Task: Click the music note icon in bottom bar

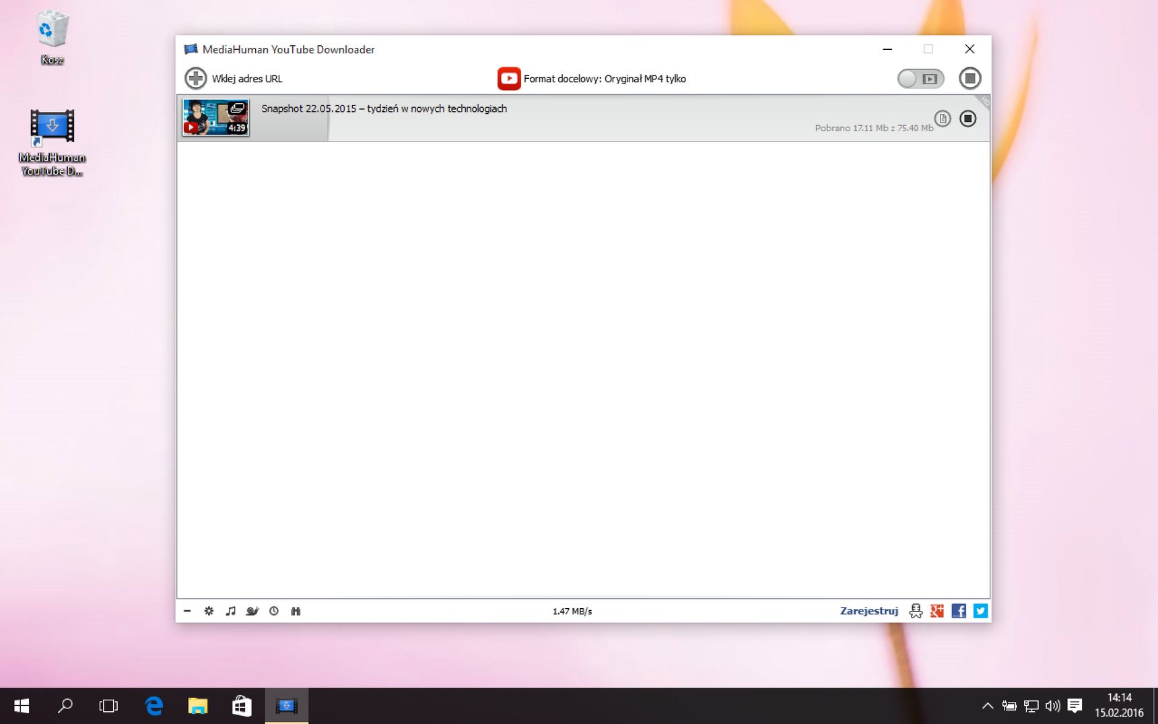Action: coord(230,611)
